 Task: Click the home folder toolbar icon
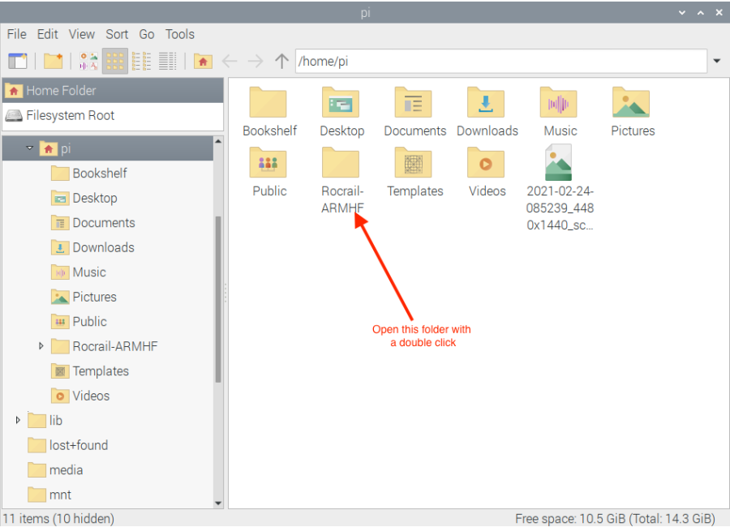click(203, 61)
